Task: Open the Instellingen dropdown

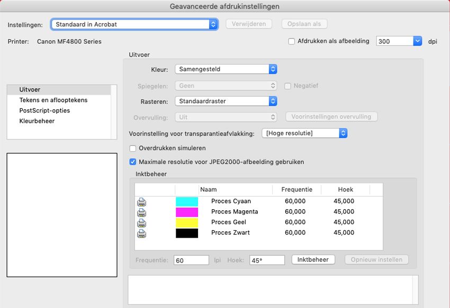Action: (x=134, y=24)
